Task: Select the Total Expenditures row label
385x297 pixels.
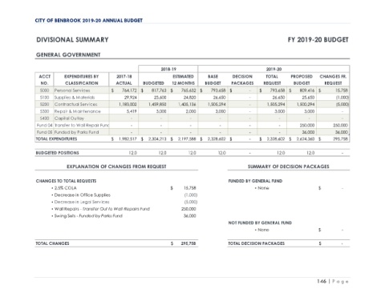Action: click(56, 139)
